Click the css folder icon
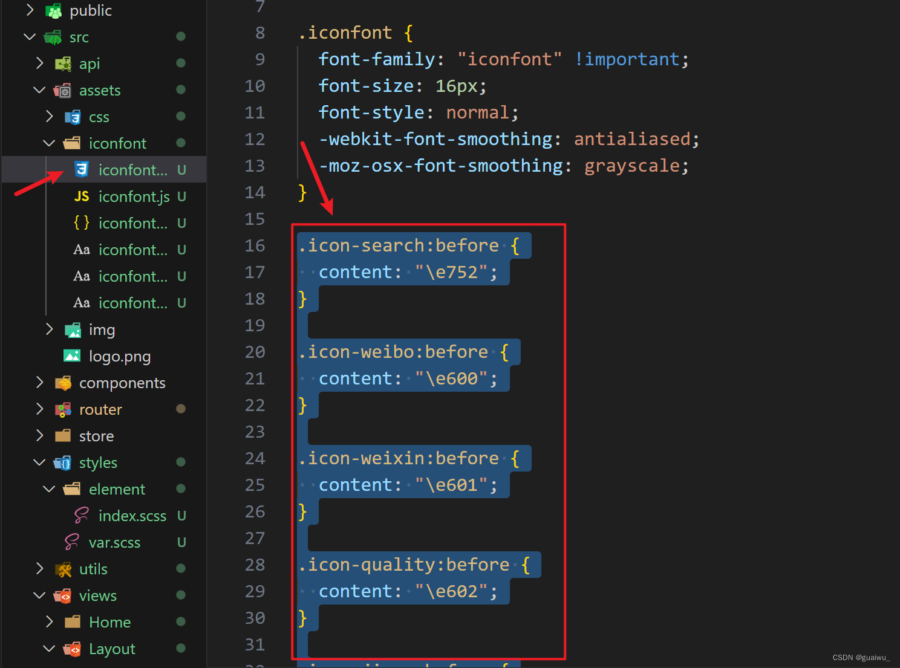The image size is (900, 668). point(73,117)
